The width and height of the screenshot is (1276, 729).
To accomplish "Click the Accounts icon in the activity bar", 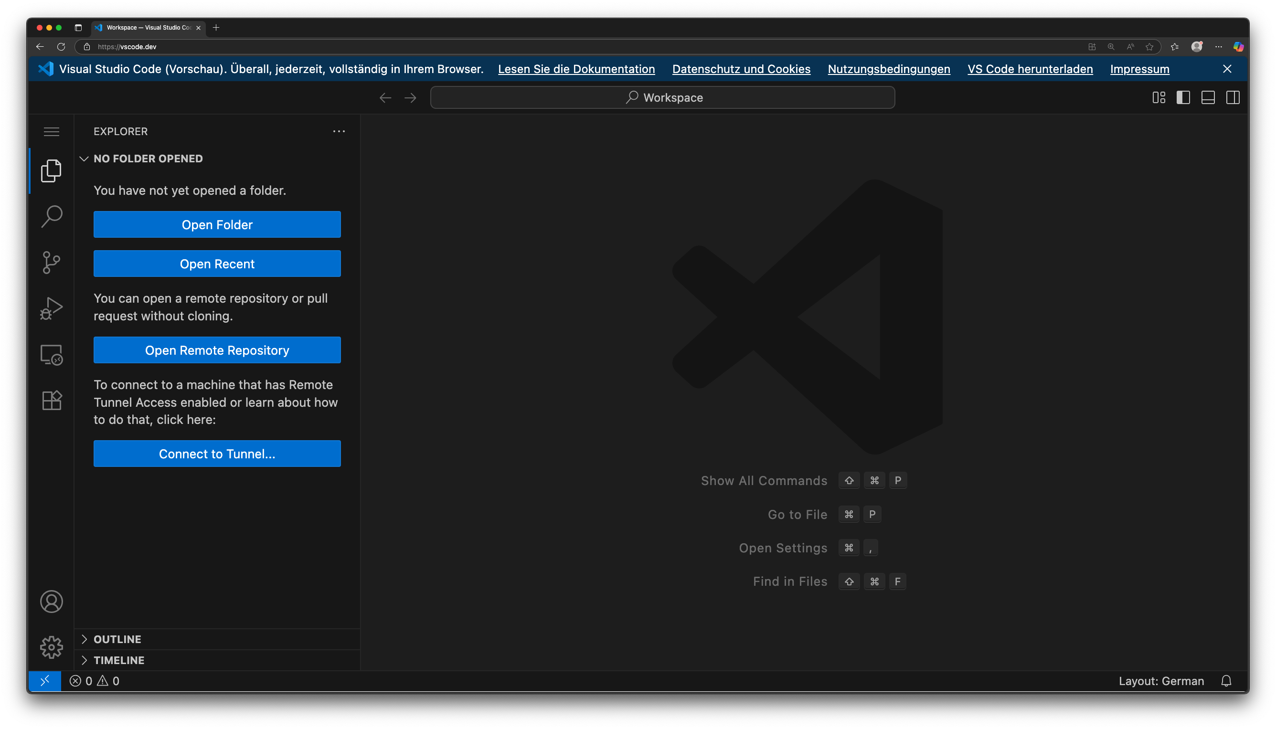I will (51, 602).
